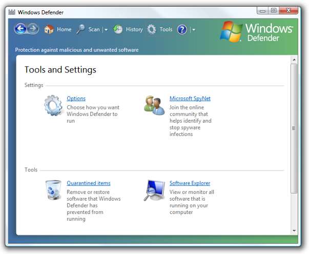Click the Microsoft SpyNet people icon

[154, 105]
